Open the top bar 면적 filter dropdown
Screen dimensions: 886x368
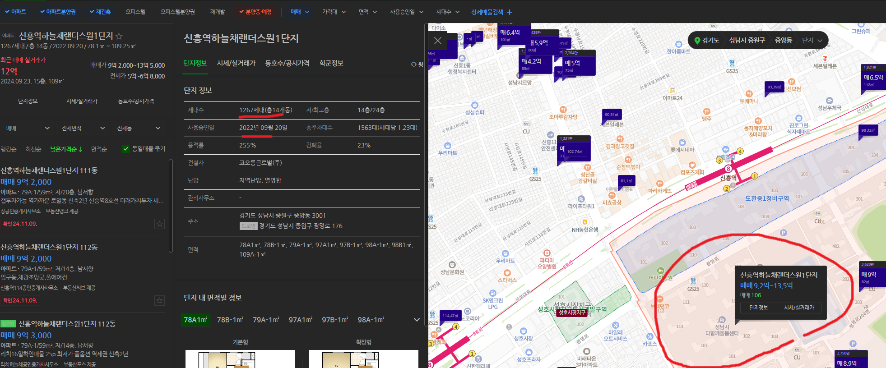[368, 12]
